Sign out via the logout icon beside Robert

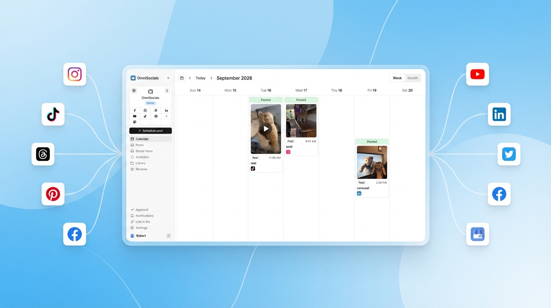click(x=169, y=235)
